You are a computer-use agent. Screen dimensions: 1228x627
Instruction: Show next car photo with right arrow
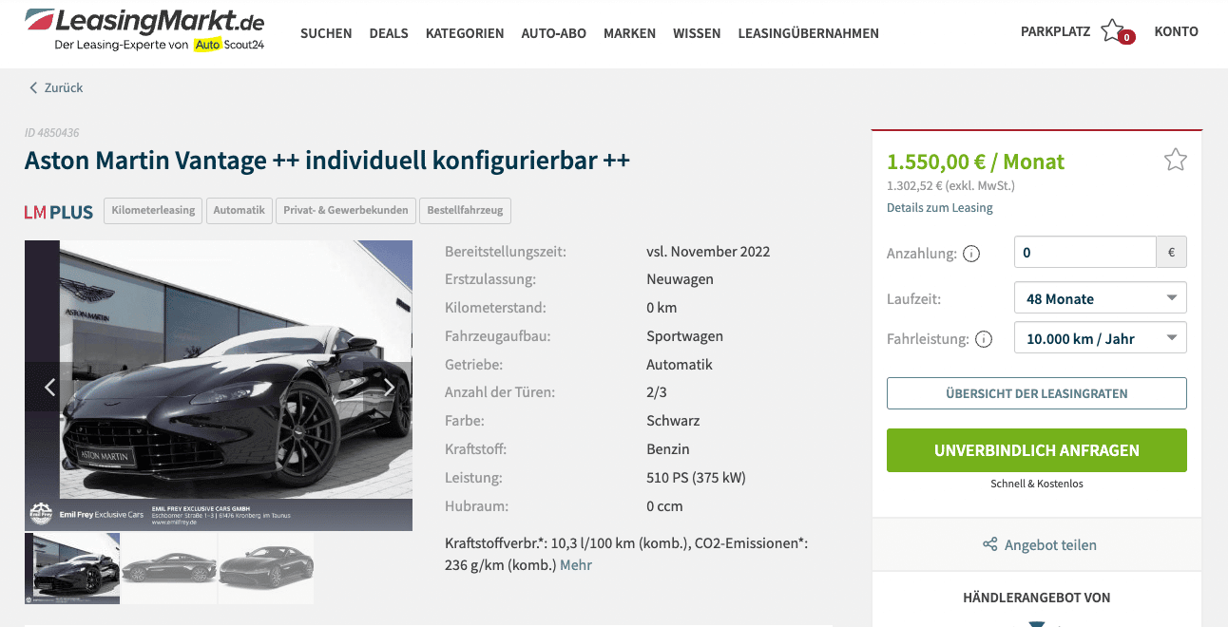coord(389,387)
